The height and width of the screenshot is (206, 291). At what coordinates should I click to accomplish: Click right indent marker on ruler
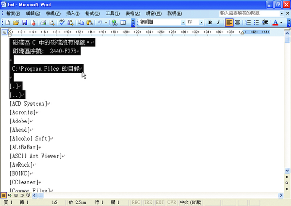(242, 33)
